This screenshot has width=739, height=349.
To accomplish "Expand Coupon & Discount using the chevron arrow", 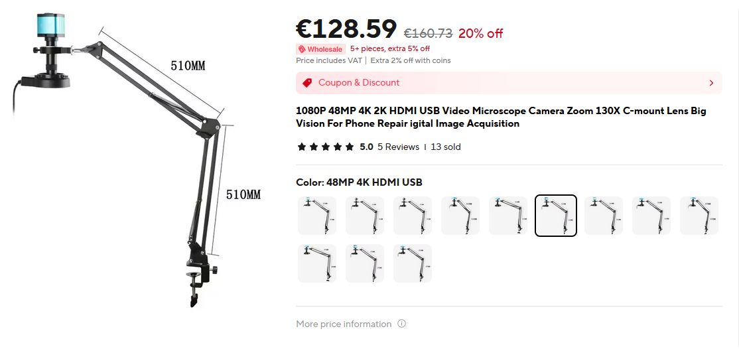I will click(711, 83).
